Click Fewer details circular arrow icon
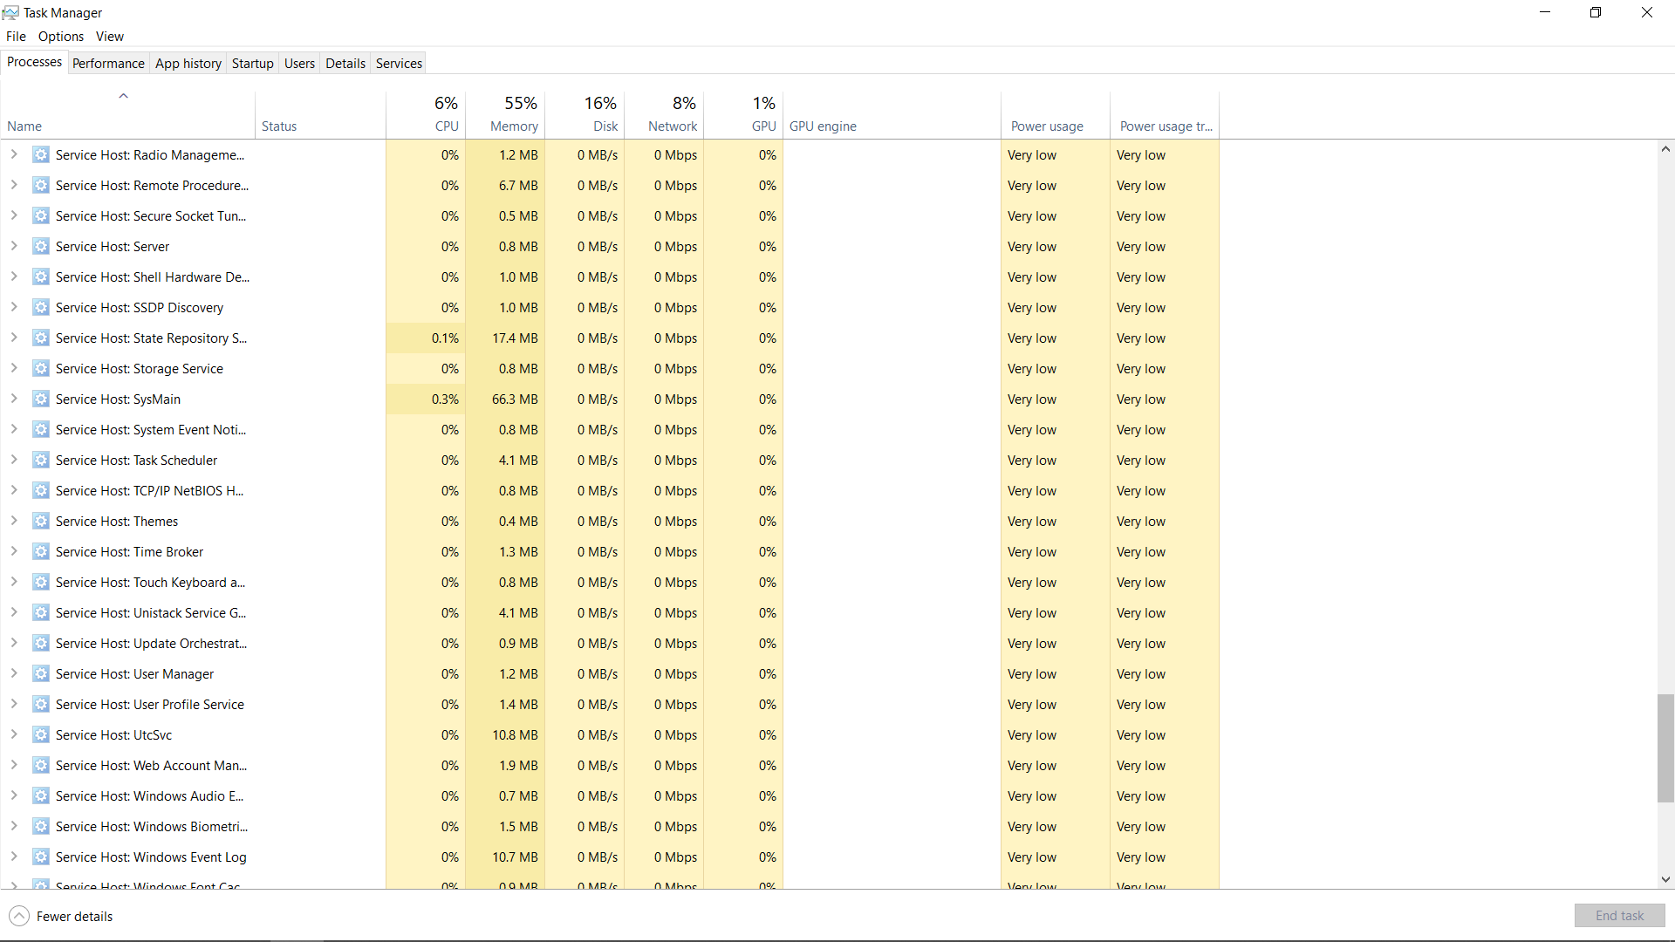Viewport: 1675px width, 942px height. point(18,916)
